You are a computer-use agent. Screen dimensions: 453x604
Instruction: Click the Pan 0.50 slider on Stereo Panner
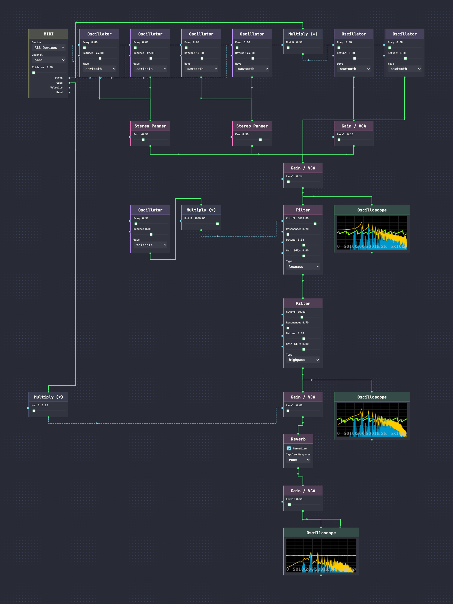252,140
